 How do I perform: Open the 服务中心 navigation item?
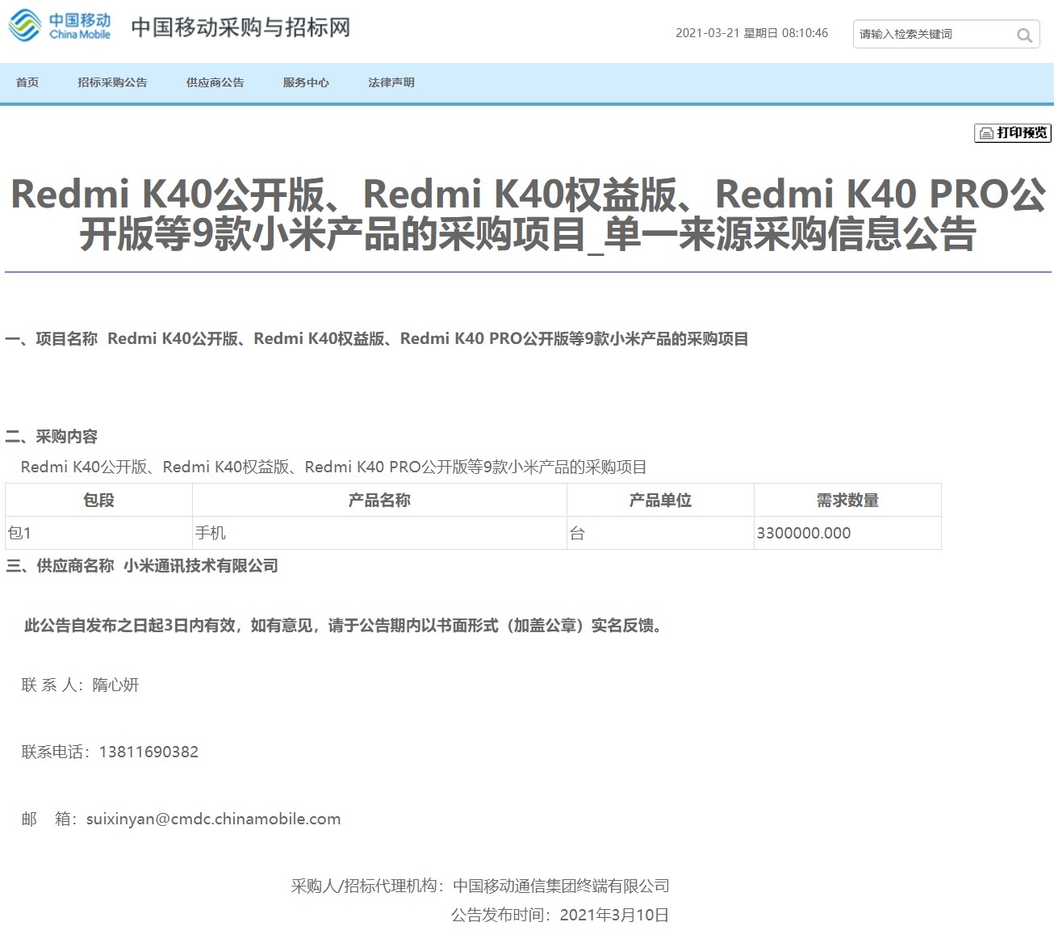click(306, 82)
